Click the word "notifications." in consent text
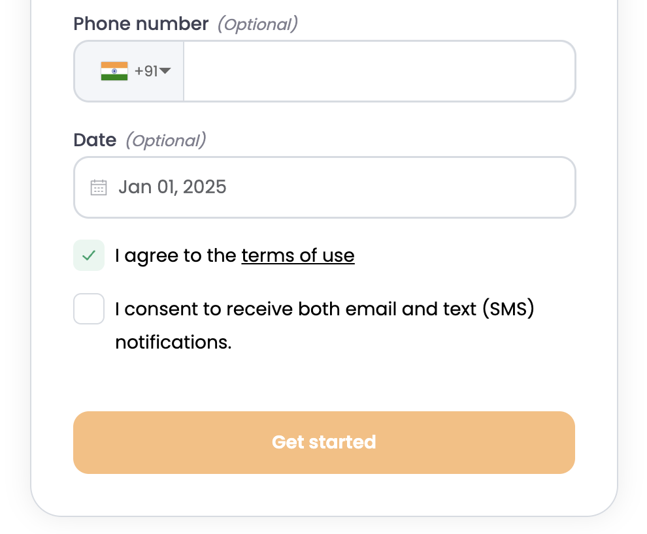The height and width of the screenshot is (534, 647). click(x=173, y=343)
